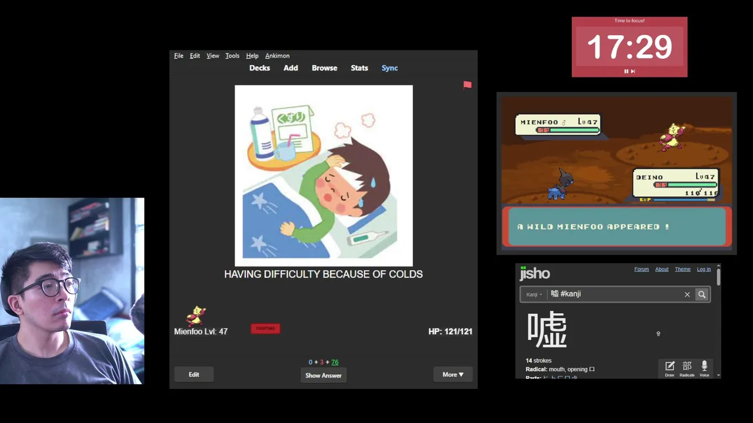The image size is (753, 423).
Task: Click the Deino sprite in the battle
Action: coord(561,184)
